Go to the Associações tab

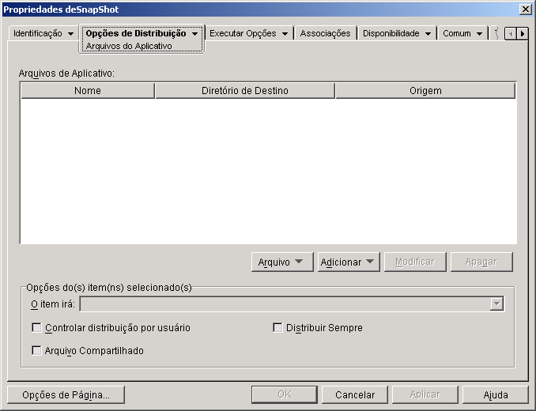[x=325, y=33]
